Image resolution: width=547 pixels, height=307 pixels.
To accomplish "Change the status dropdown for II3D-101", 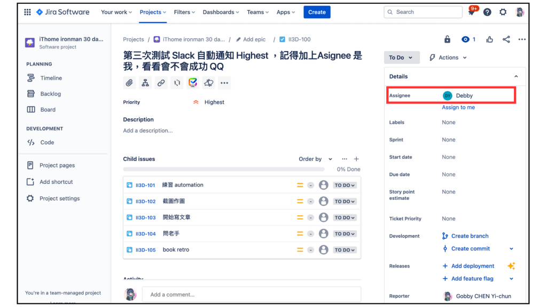I will [345, 185].
